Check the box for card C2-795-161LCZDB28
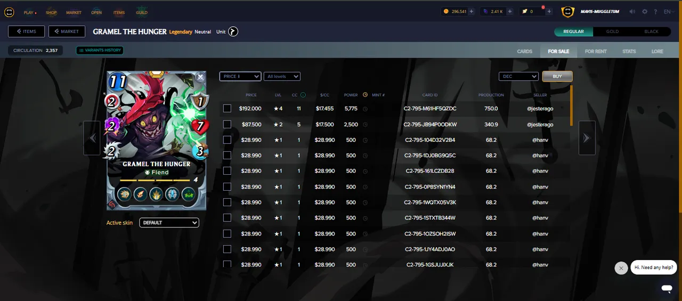 (227, 171)
